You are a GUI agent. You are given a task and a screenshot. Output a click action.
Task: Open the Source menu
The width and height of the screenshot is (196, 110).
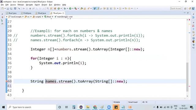tap(13, 5)
